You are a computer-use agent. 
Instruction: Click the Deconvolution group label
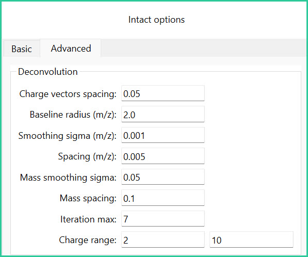click(x=48, y=72)
